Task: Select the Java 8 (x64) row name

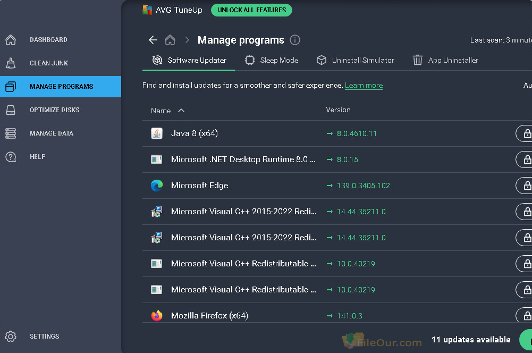Action: 195,133
